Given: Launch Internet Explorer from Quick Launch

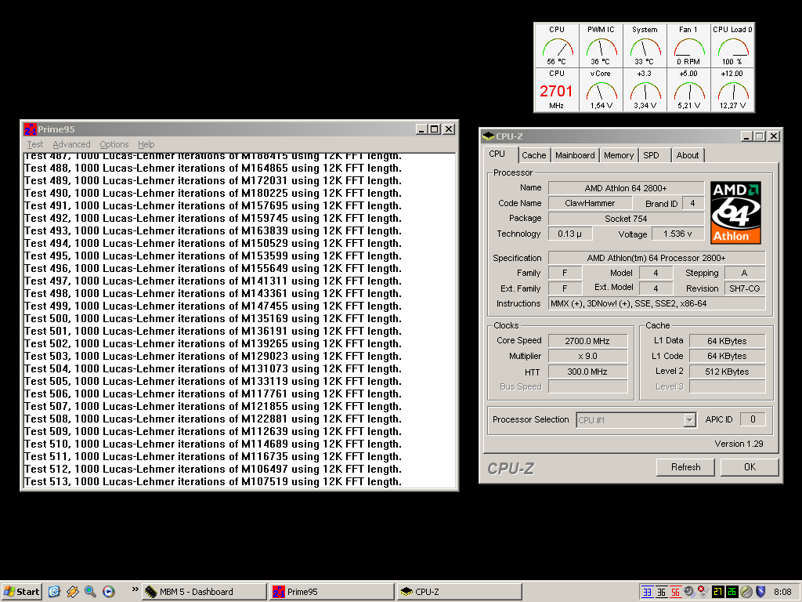Looking at the screenshot, I should tap(54, 592).
